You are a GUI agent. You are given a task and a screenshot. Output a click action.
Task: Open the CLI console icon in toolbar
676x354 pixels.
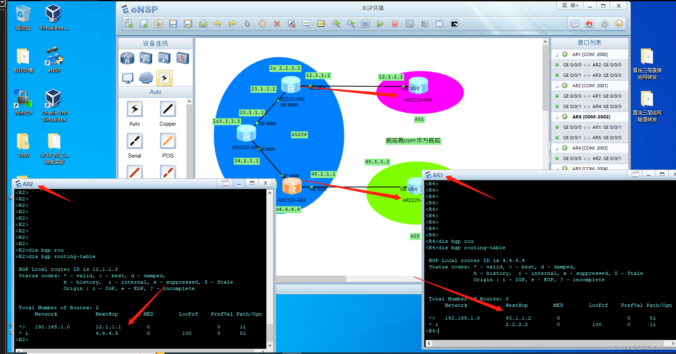[454, 24]
